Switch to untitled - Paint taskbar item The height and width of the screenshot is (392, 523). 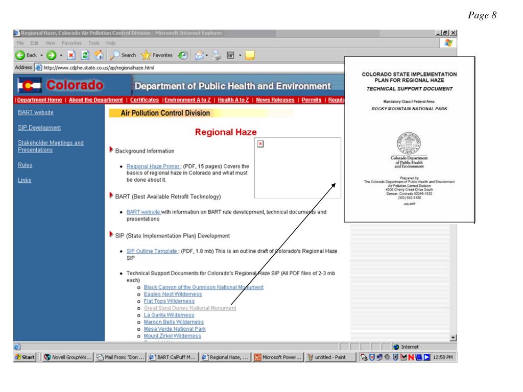(330, 357)
